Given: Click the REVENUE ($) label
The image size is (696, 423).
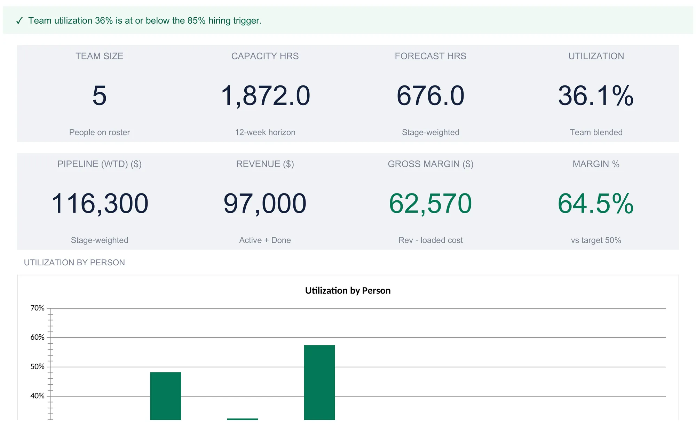Looking at the screenshot, I should [265, 164].
